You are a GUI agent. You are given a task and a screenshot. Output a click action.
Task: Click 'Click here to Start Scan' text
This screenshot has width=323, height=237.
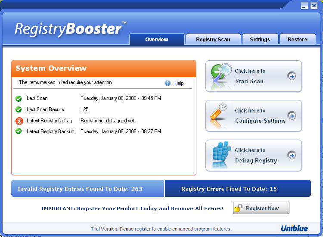(250, 76)
